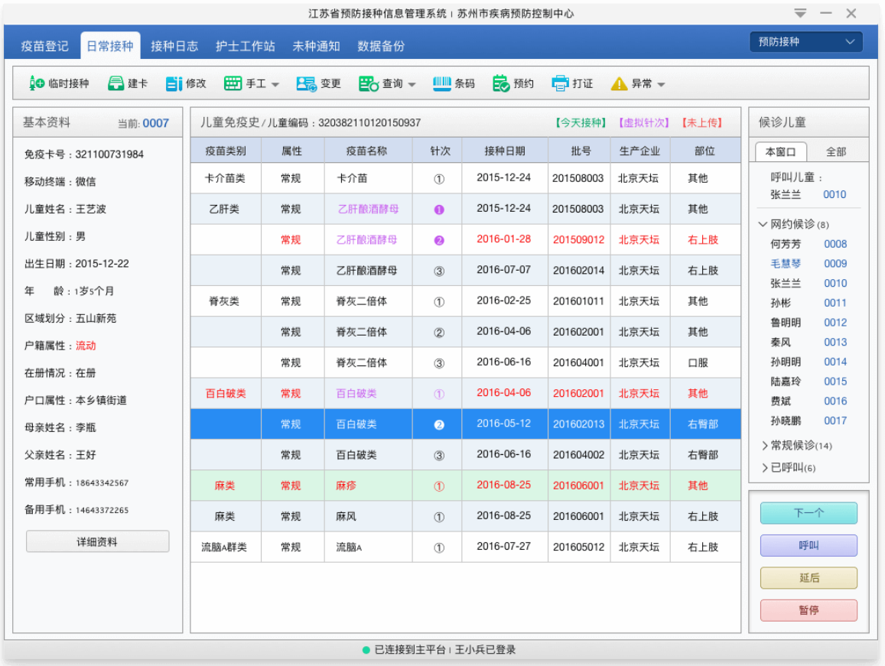Open the 预防接种 combo box
The height and width of the screenshot is (666, 885).
pyautogui.click(x=806, y=42)
